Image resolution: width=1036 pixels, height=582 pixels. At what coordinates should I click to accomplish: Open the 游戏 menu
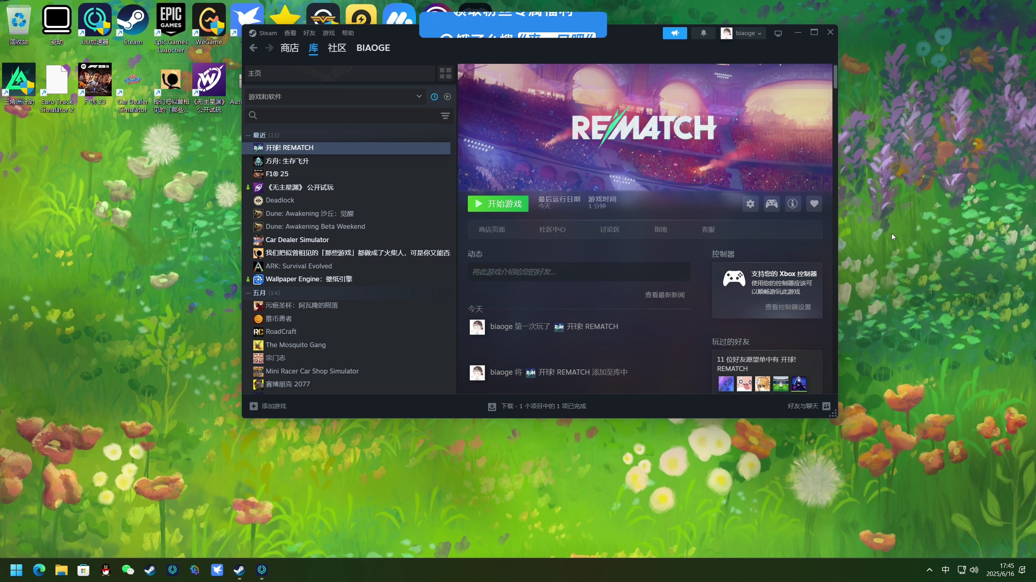pos(329,33)
